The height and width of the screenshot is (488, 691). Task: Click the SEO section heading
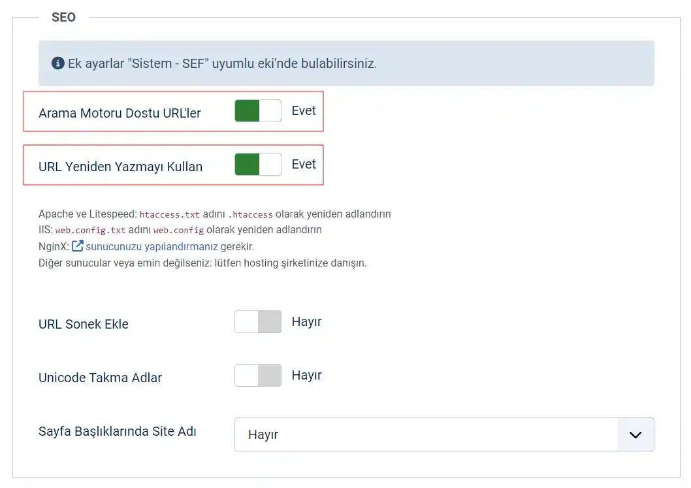coord(63,17)
